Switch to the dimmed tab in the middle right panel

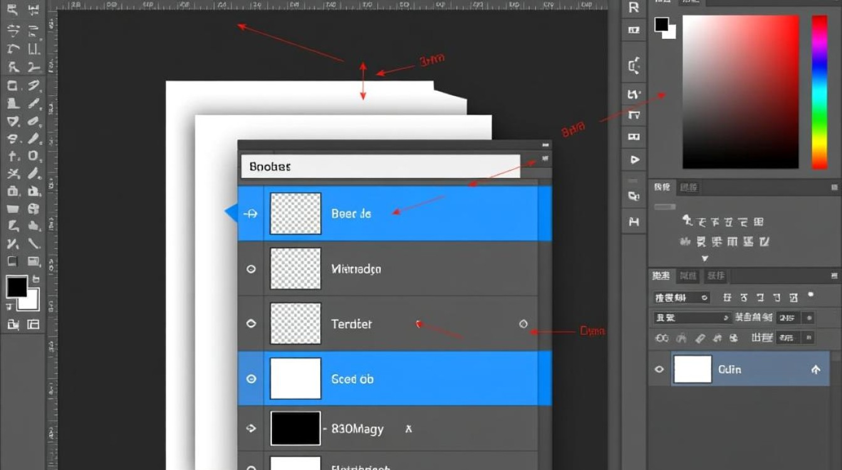(x=689, y=187)
